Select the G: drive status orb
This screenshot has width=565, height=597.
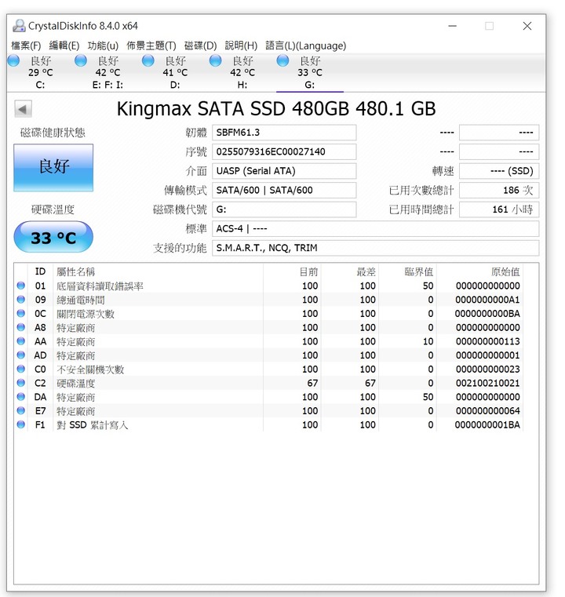(x=282, y=60)
